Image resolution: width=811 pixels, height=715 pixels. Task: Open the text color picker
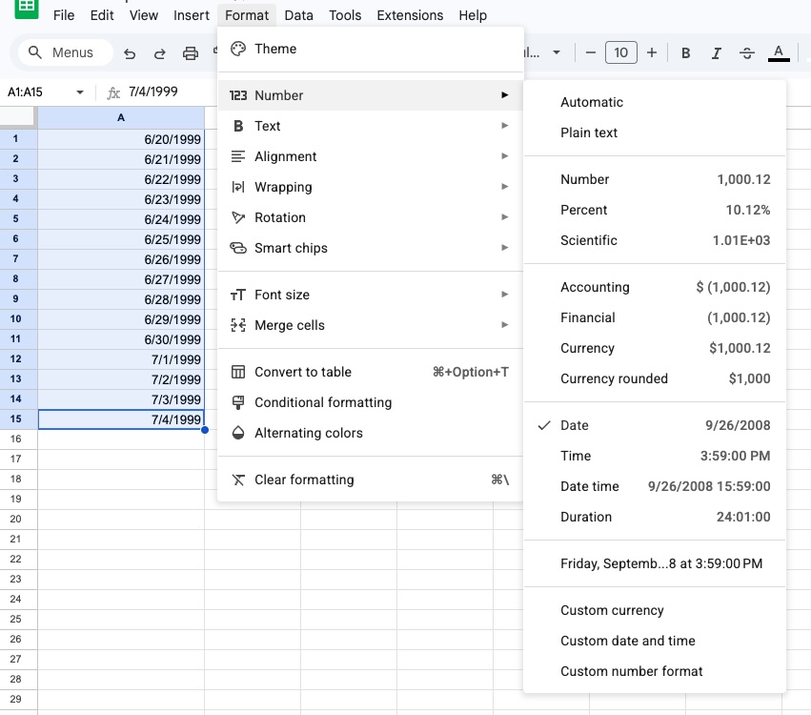pyautogui.click(x=779, y=53)
